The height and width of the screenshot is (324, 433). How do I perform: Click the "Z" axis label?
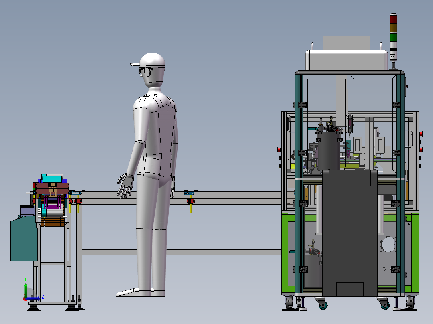click(43, 296)
